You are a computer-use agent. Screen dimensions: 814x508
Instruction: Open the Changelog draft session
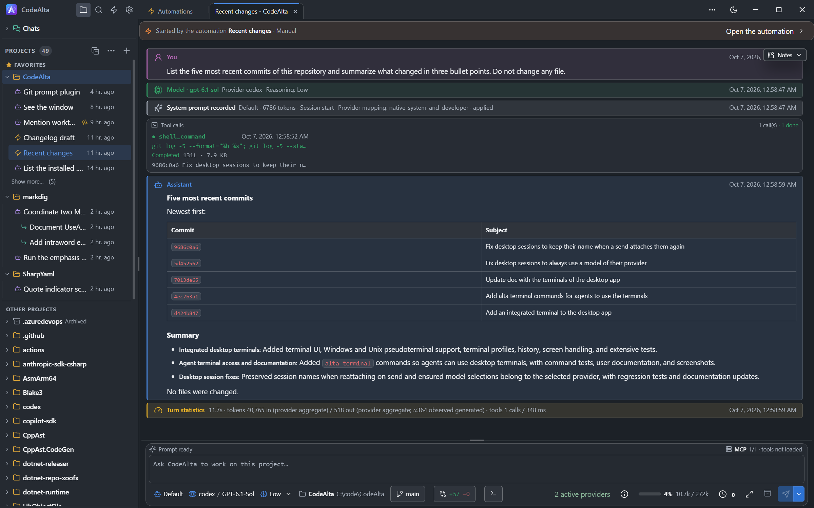(70, 137)
